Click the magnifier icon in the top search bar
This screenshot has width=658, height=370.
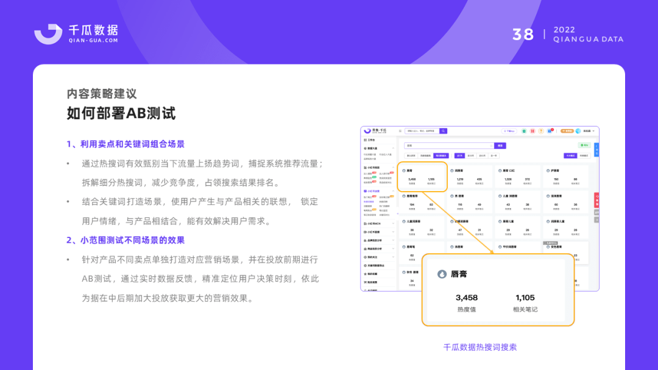coord(442,132)
